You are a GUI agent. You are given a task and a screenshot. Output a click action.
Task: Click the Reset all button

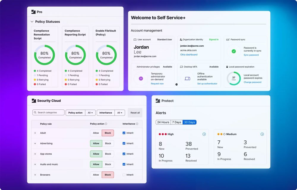click(135, 113)
